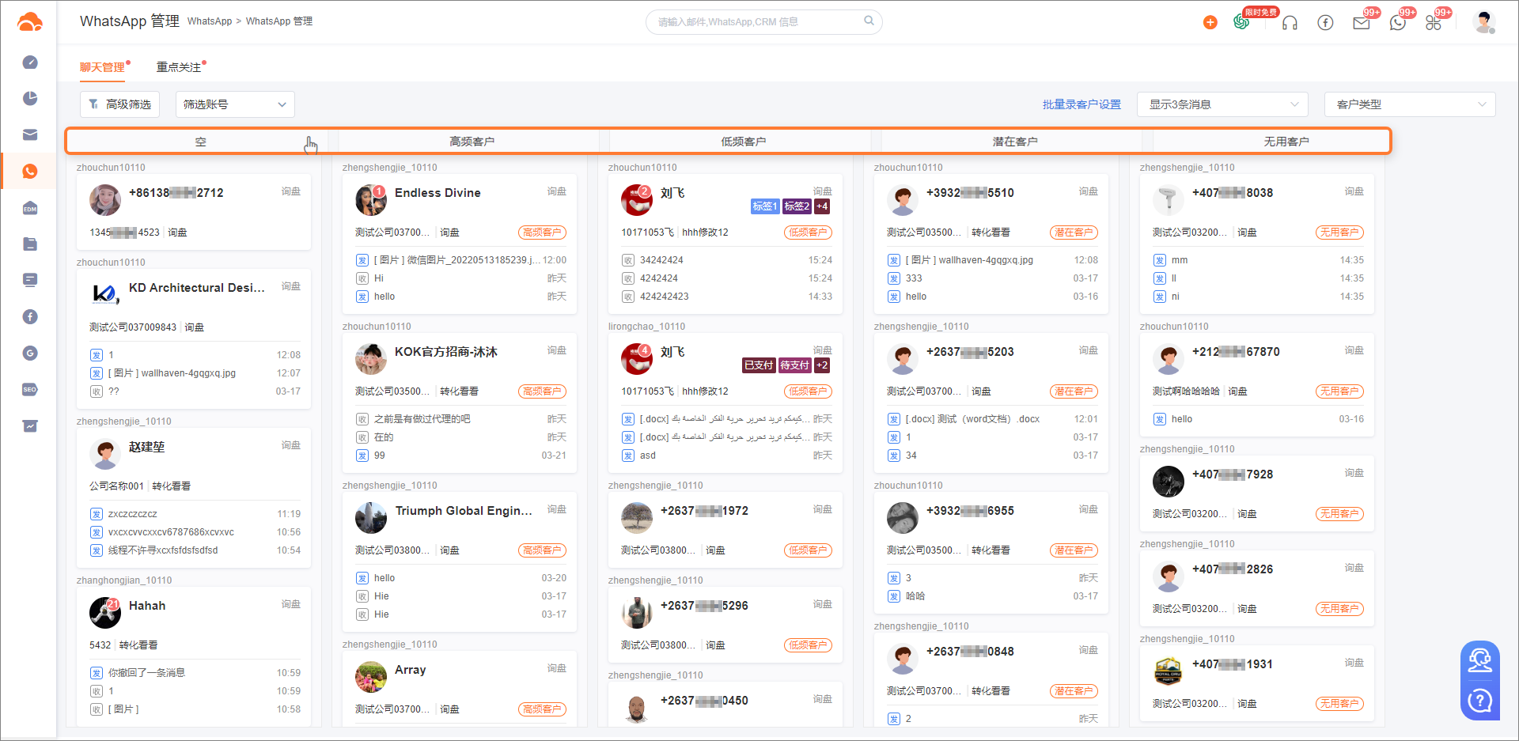The width and height of the screenshot is (1519, 741).
Task: Expand the 客户类型 dropdown
Action: [x=1410, y=104]
